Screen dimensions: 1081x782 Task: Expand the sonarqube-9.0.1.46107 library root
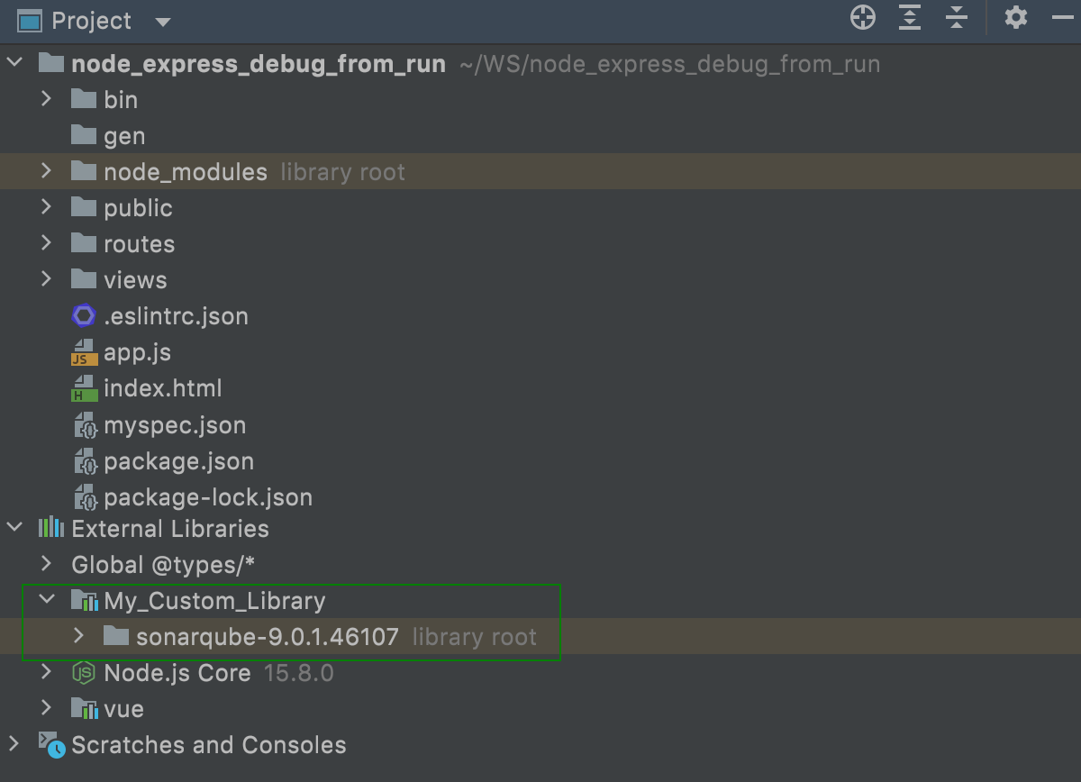point(77,636)
